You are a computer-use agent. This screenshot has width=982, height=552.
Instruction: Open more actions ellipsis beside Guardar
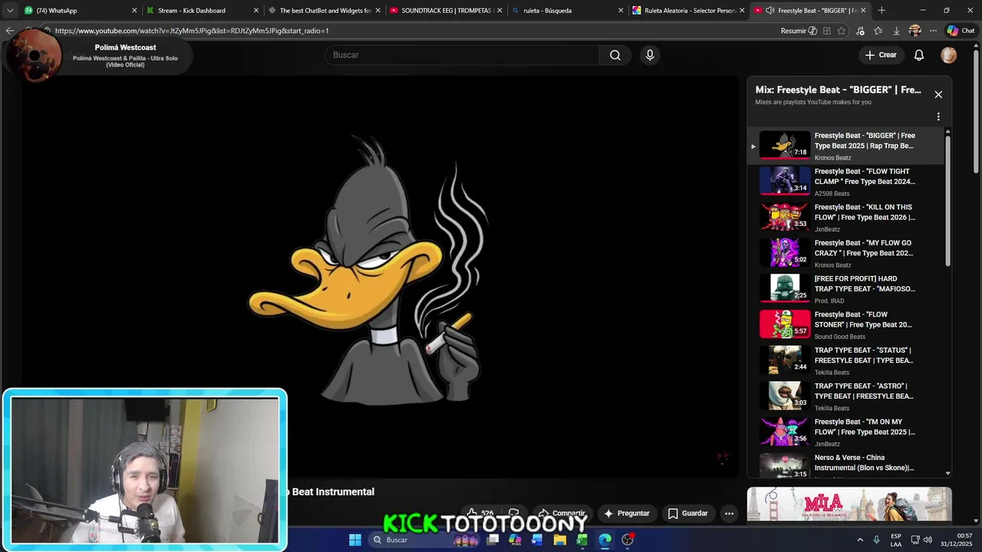coord(730,513)
